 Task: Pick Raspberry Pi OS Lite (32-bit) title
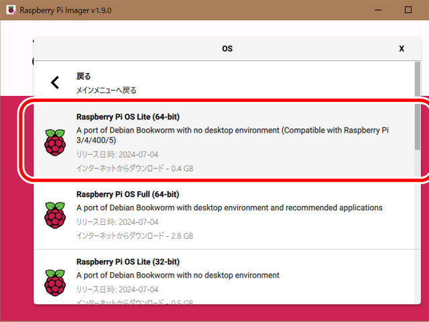coord(128,262)
